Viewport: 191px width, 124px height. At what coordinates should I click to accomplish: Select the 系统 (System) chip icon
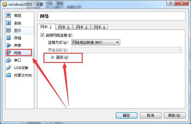tap(9, 23)
